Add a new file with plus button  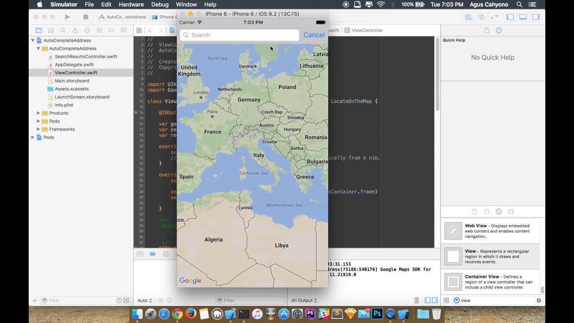(x=35, y=301)
